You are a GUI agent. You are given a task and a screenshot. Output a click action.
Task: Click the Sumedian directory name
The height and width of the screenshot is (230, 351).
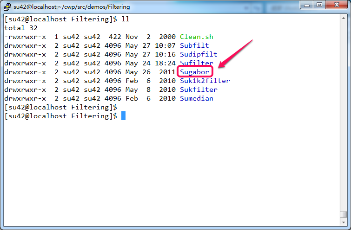coord(197,98)
